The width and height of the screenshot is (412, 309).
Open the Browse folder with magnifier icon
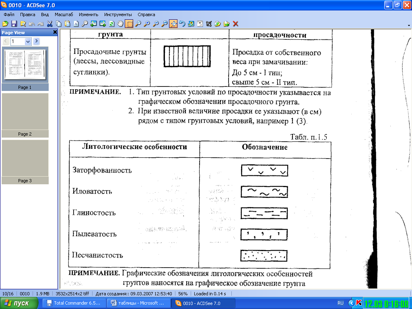click(x=23, y=24)
